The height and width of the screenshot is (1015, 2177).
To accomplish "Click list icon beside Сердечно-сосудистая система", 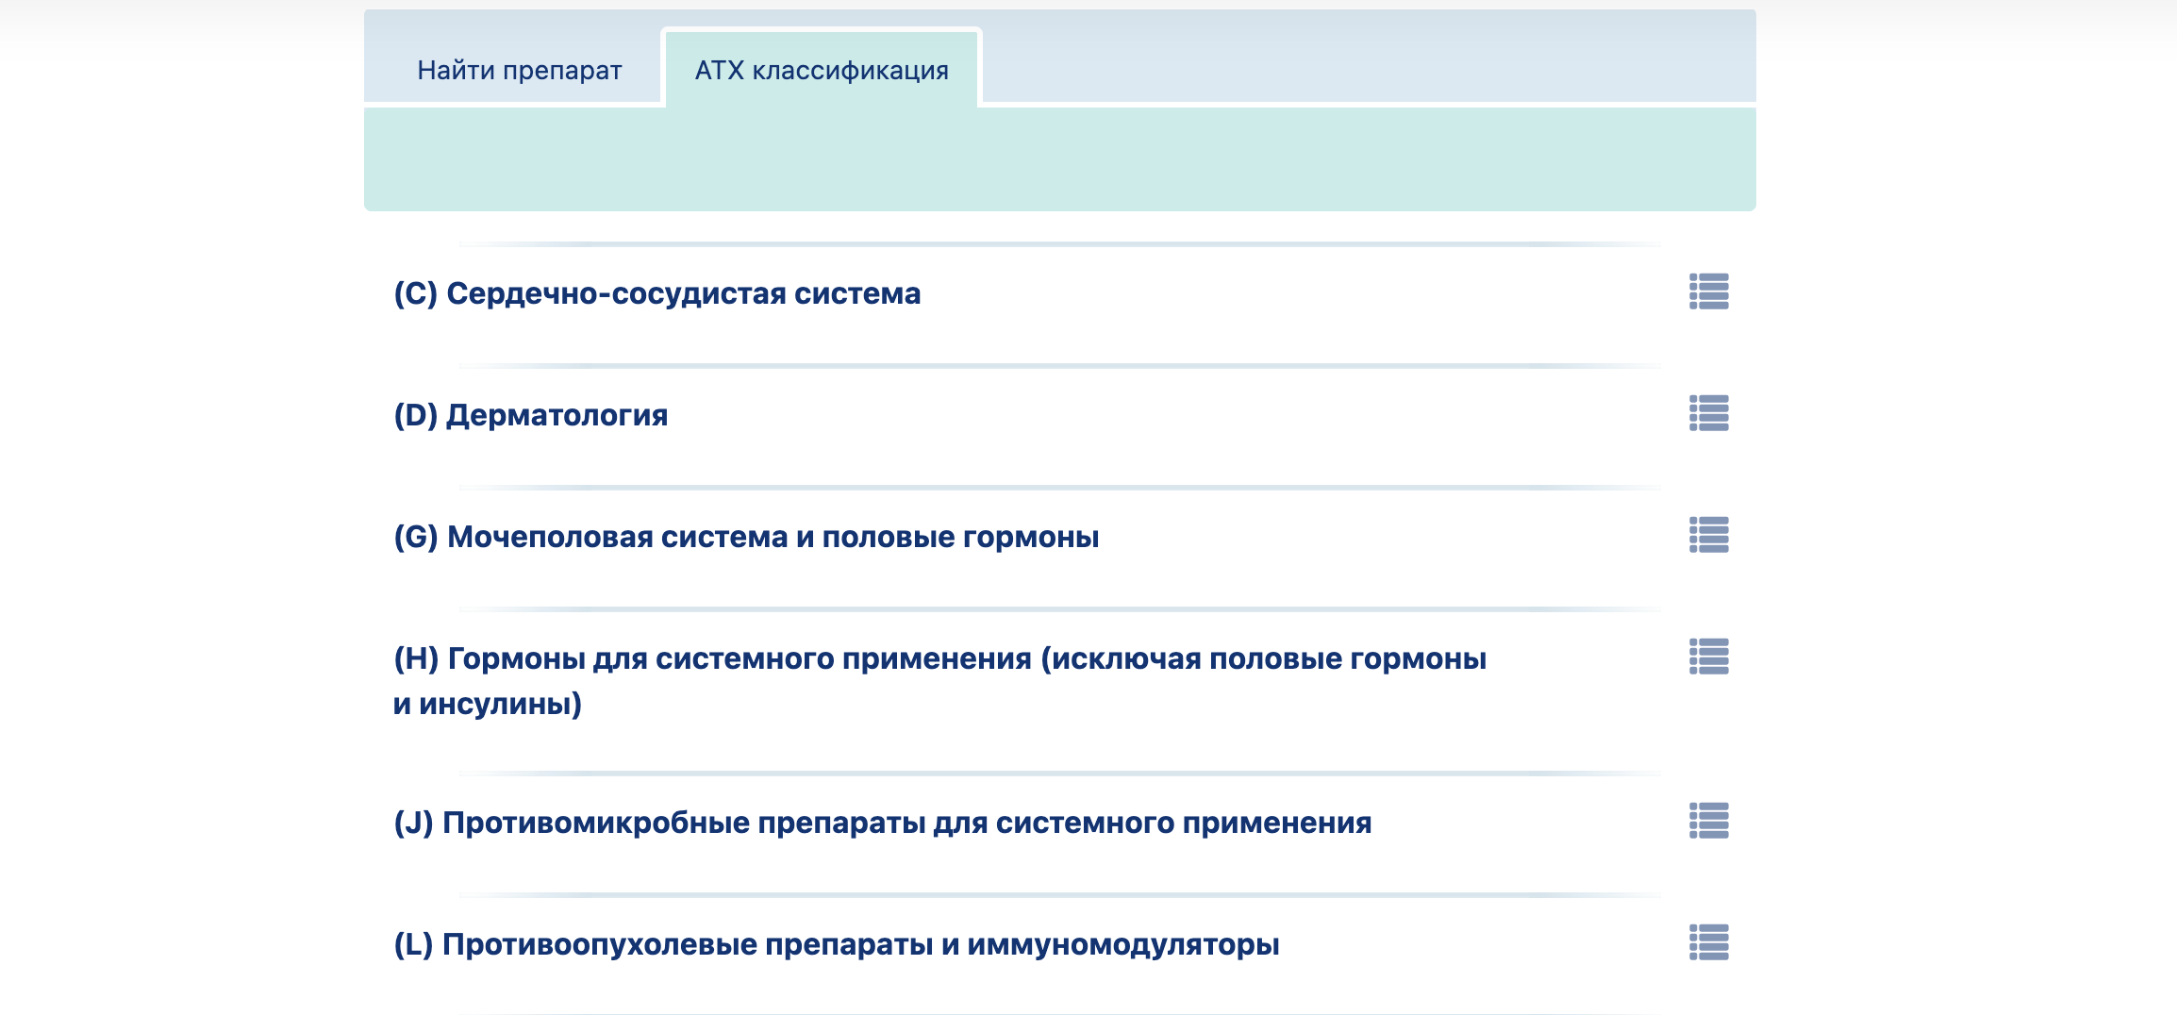I will tap(1708, 291).
